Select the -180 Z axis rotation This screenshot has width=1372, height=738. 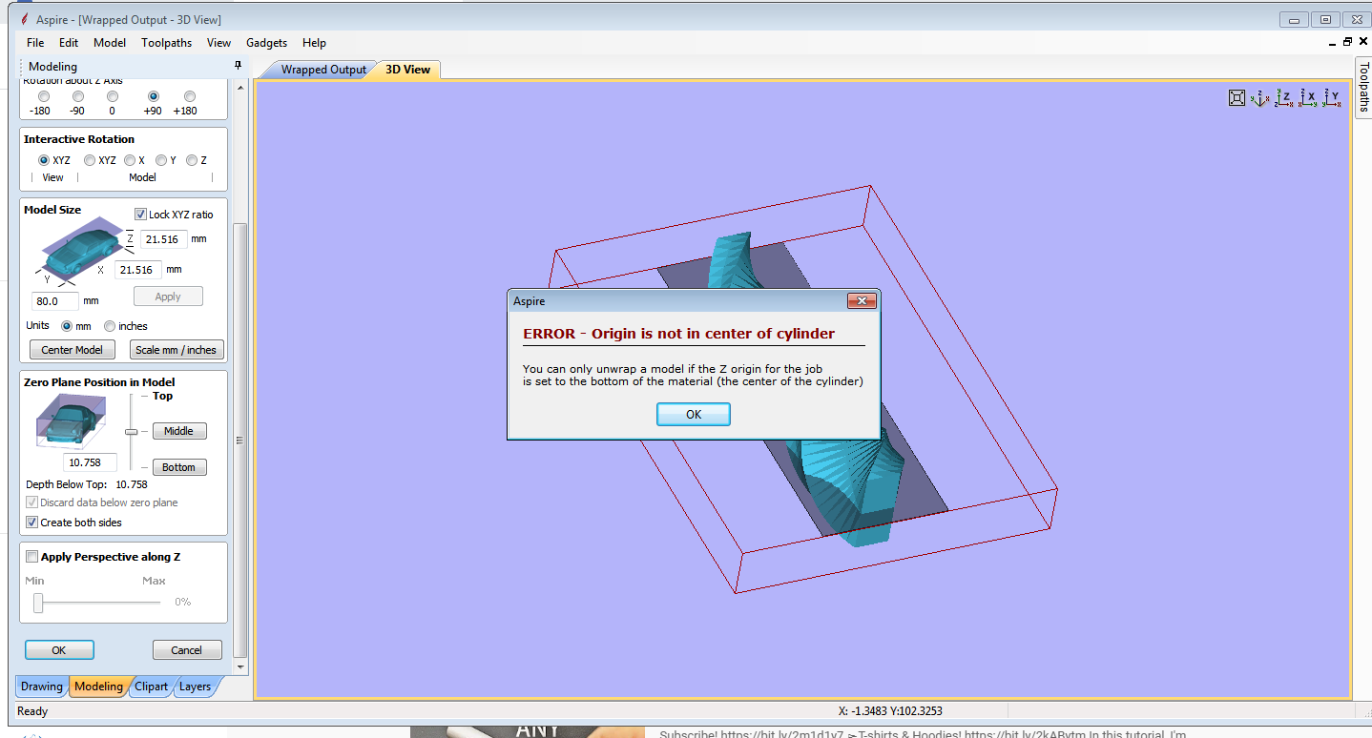43,96
